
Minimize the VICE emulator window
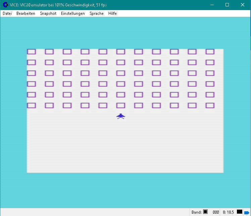[212, 5]
